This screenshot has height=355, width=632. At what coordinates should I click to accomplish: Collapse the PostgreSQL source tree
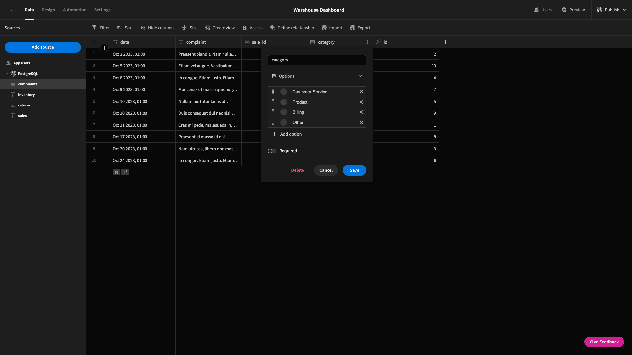(7, 74)
